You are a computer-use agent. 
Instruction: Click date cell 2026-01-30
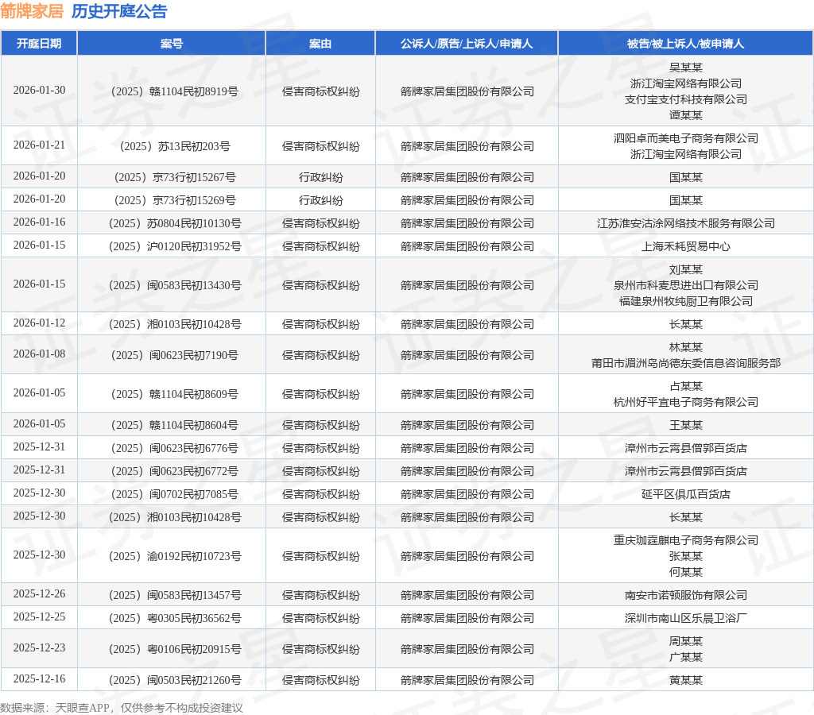click(40, 91)
